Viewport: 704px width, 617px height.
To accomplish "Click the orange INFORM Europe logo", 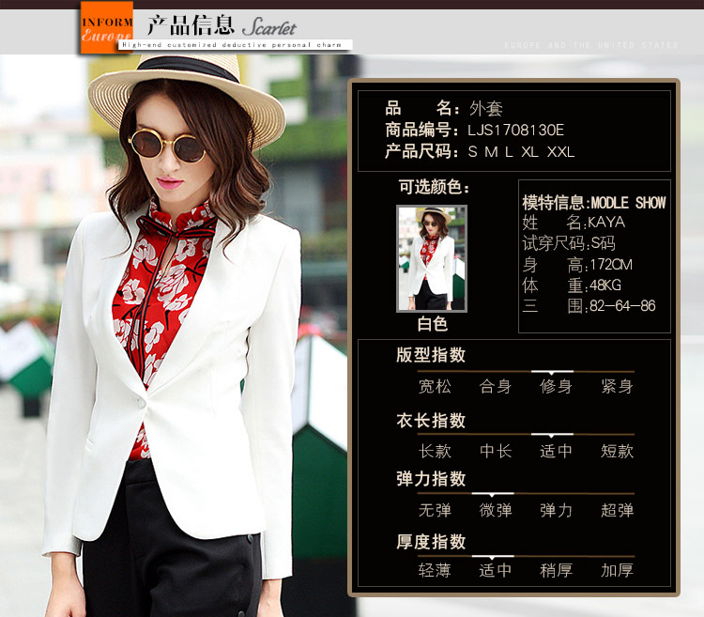I will 107,27.
